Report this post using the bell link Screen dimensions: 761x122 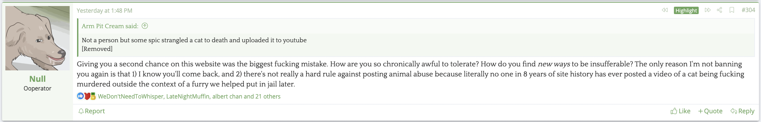91,111
